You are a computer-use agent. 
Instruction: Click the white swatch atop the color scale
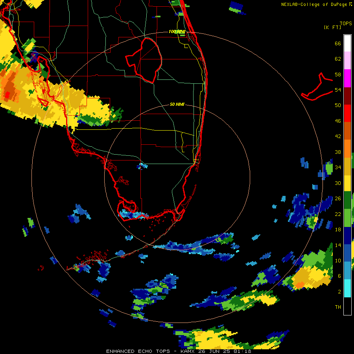[x=347, y=43]
